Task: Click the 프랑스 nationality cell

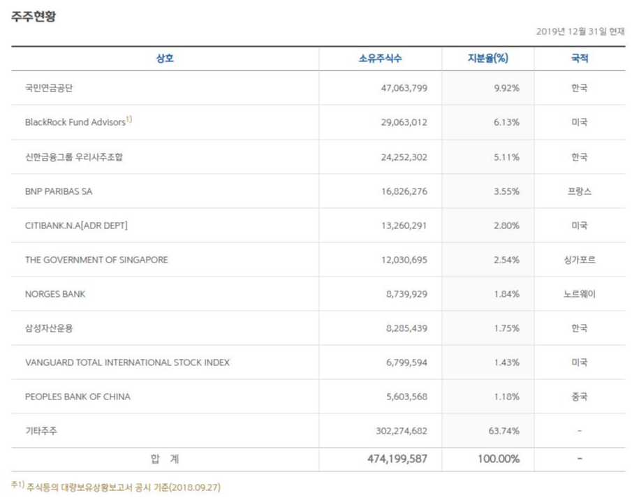Action: tap(580, 191)
